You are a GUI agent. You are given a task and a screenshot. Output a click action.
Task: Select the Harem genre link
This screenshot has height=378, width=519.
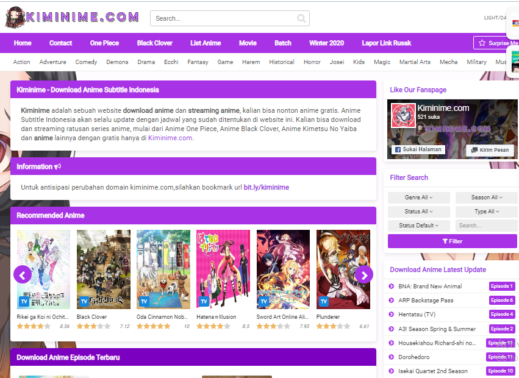click(x=251, y=62)
